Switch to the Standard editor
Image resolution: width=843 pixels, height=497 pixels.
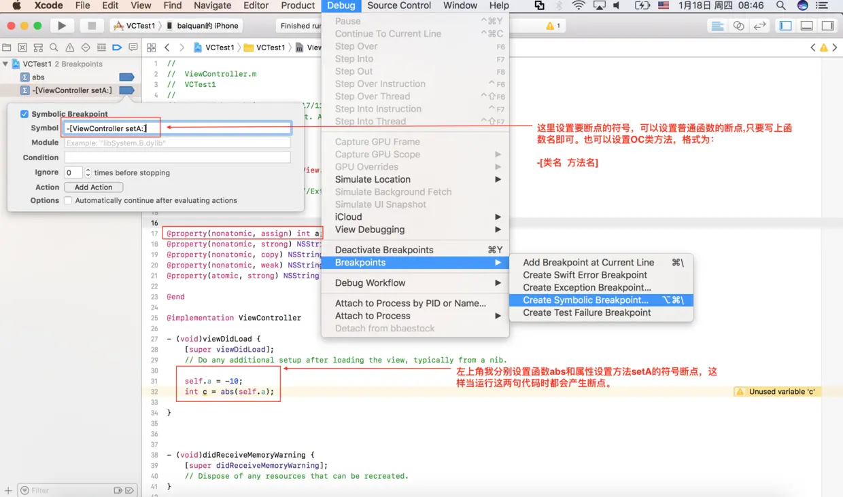coord(717,26)
